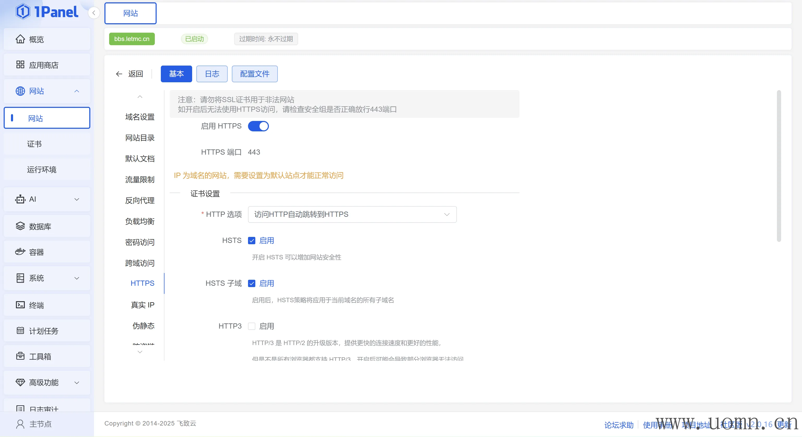The height and width of the screenshot is (437, 802).
Task: Click the home icon for 概览
Action: coord(20,39)
